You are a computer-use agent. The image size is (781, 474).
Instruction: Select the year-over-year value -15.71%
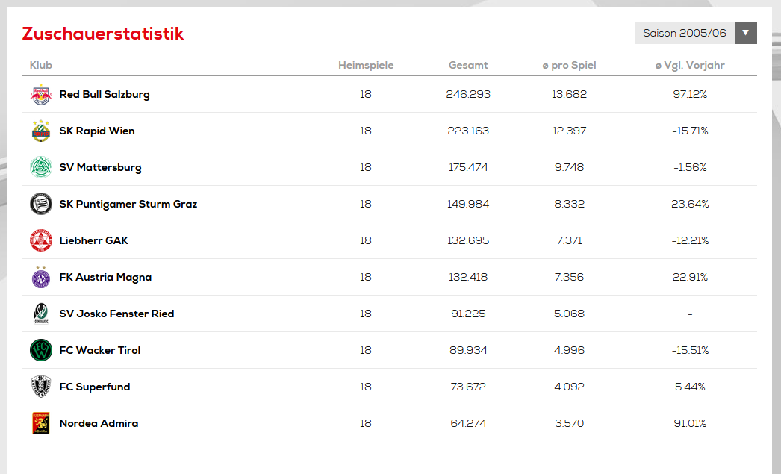690,131
